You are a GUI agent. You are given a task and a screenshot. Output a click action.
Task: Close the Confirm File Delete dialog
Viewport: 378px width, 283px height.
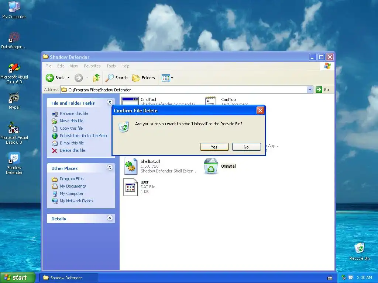[260, 111]
